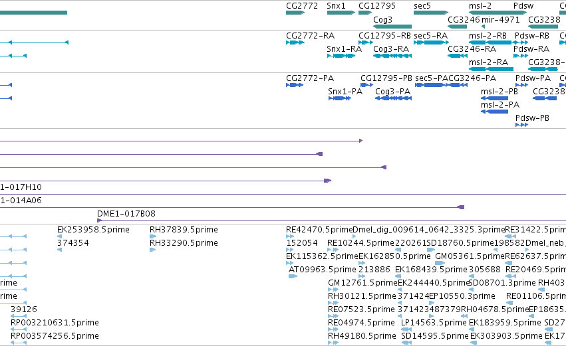Click the 213886 EST label
This screenshot has width=566, height=346.
374,270
